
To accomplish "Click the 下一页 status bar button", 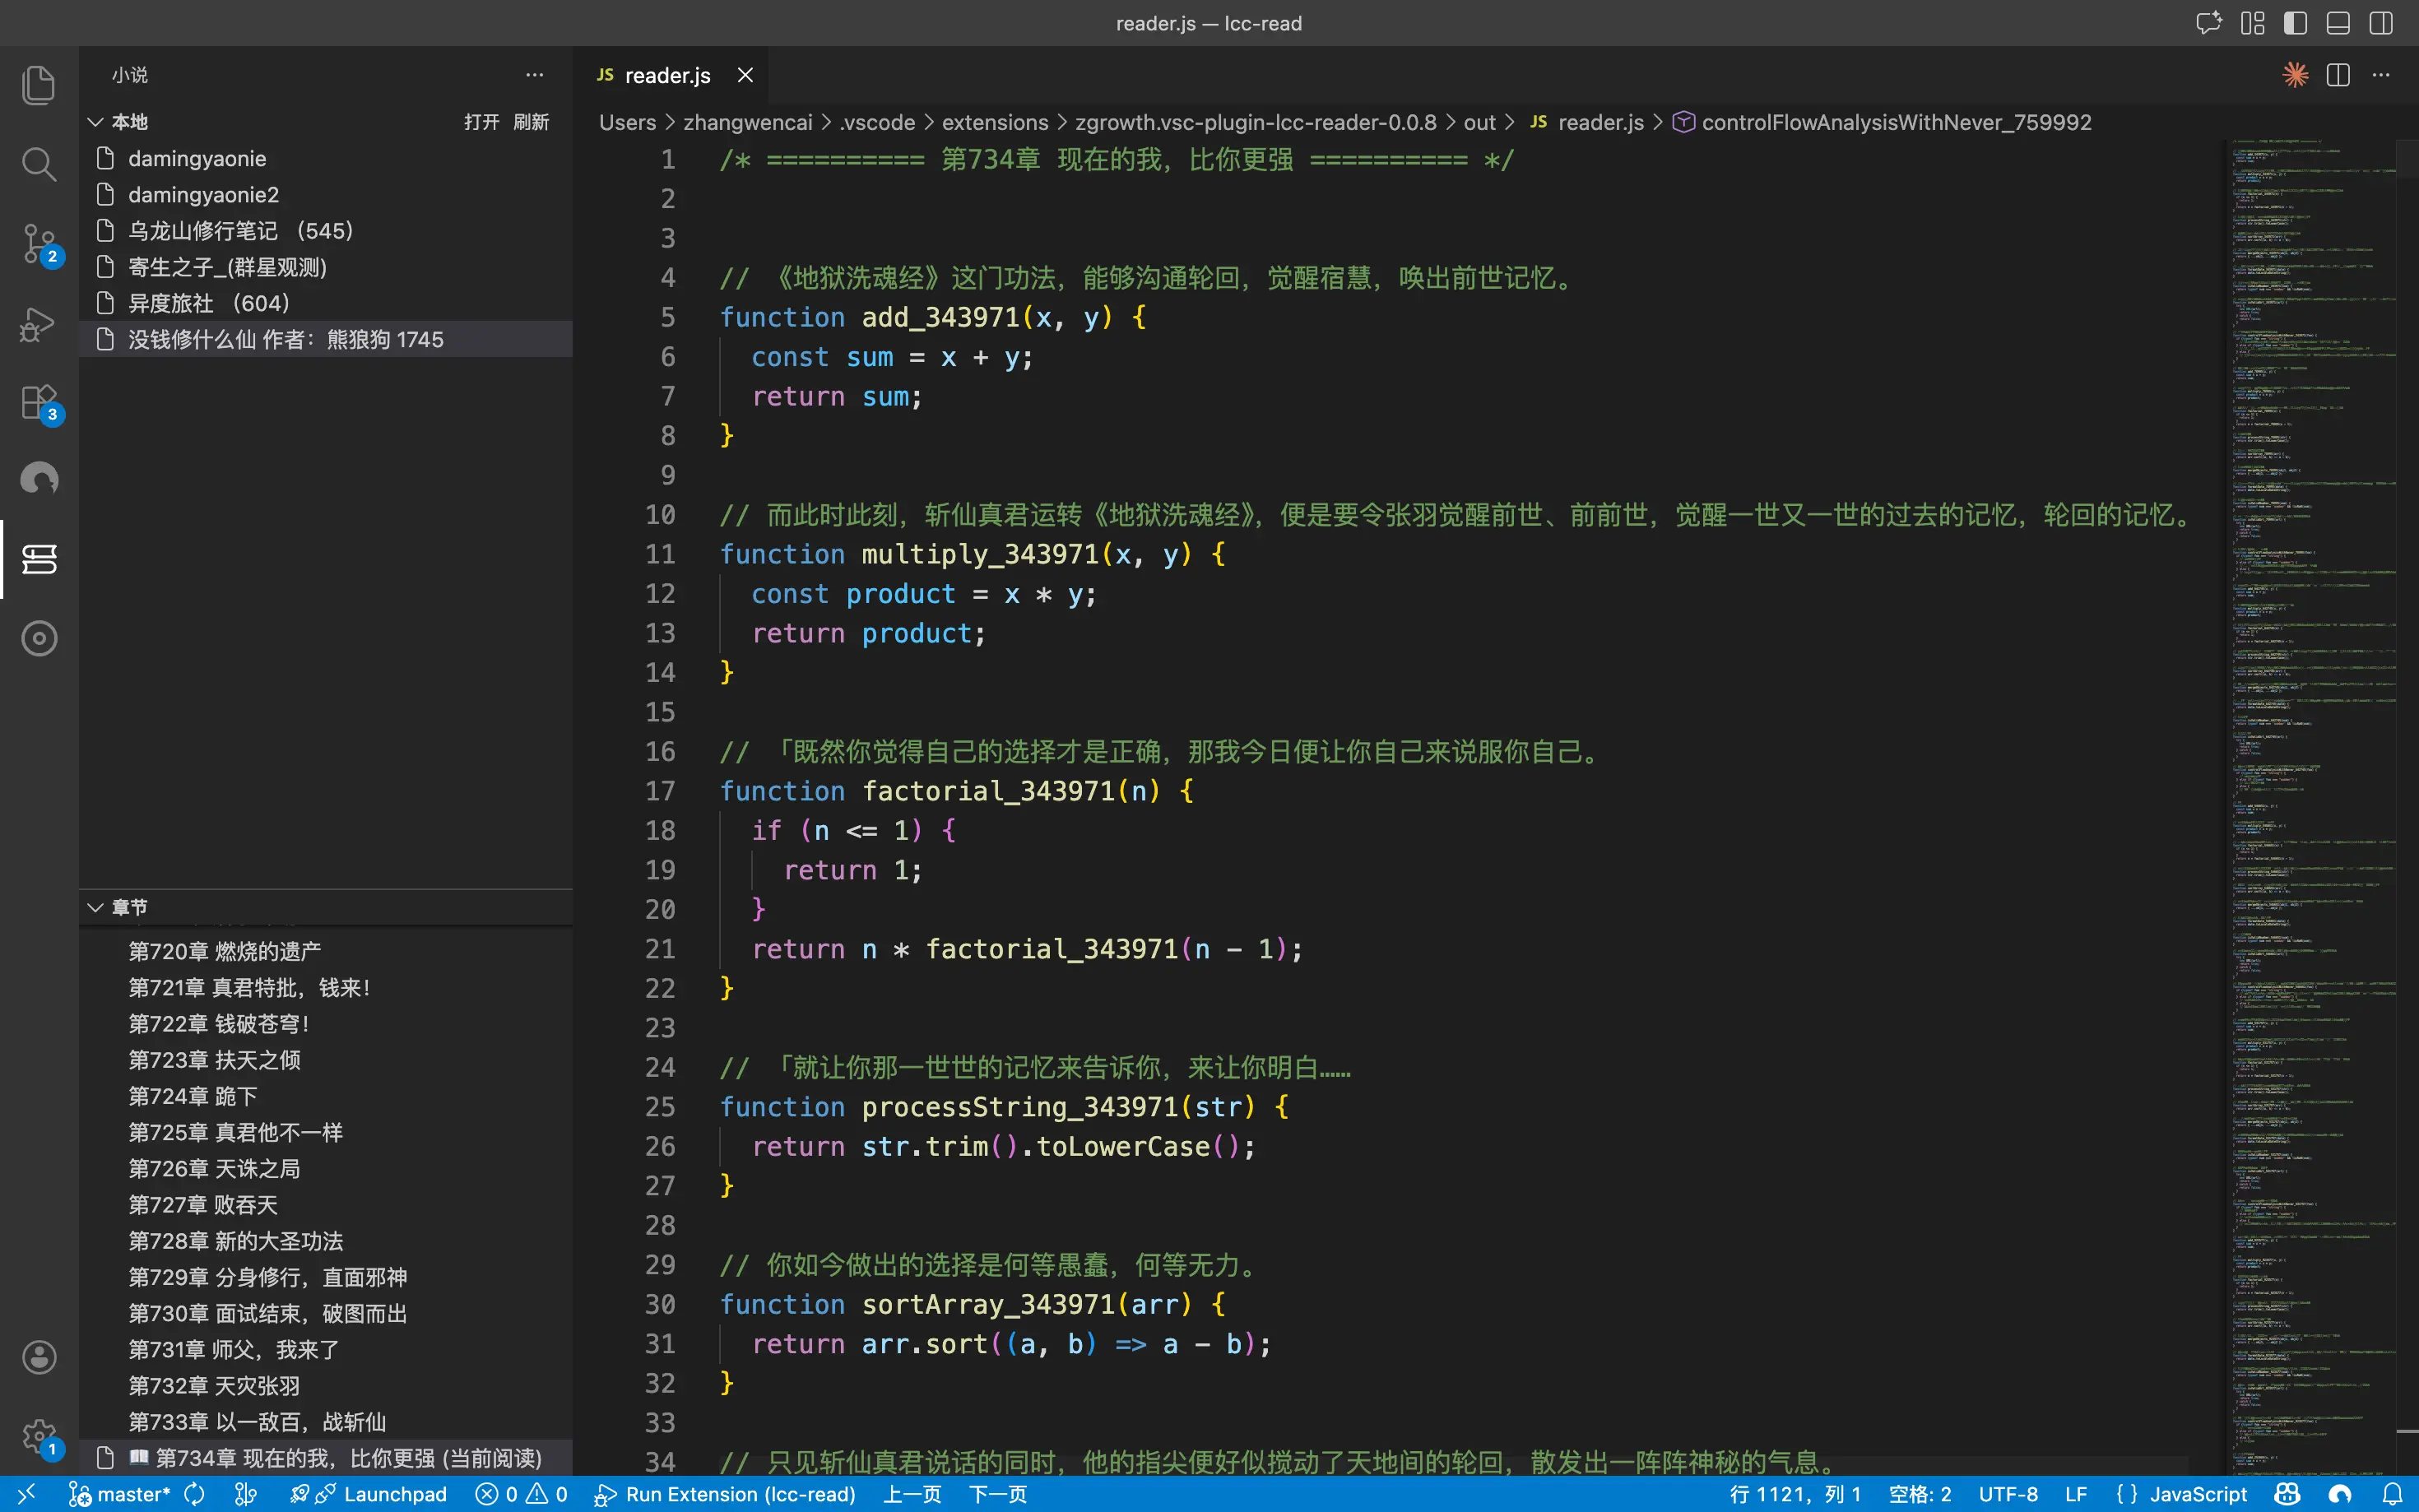I will (997, 1494).
